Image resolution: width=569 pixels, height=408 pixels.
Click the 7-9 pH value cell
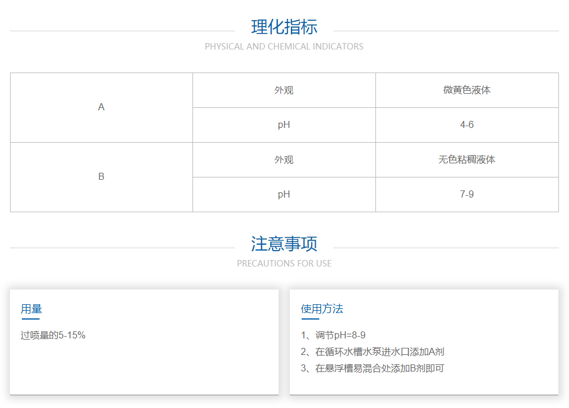(467, 195)
